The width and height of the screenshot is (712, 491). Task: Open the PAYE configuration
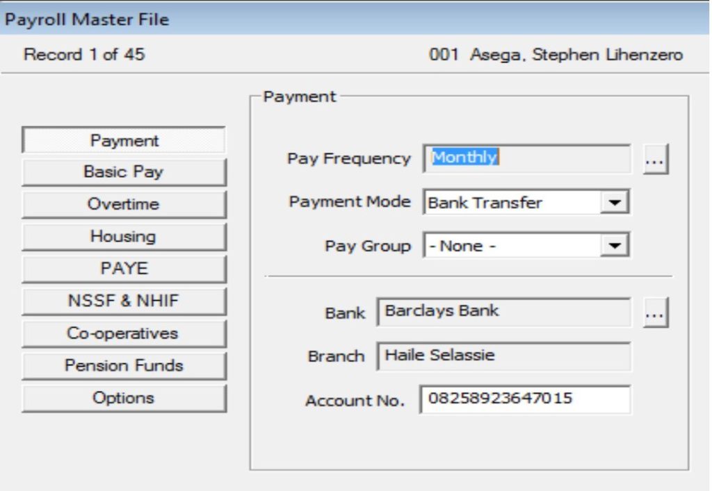click(x=123, y=268)
